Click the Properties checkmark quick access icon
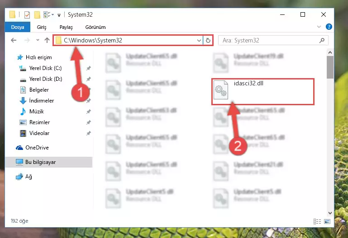Image resolution: width=348 pixels, height=238 pixels. (x=27, y=15)
